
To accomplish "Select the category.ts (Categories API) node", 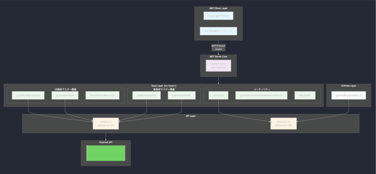I will [x=106, y=124].
